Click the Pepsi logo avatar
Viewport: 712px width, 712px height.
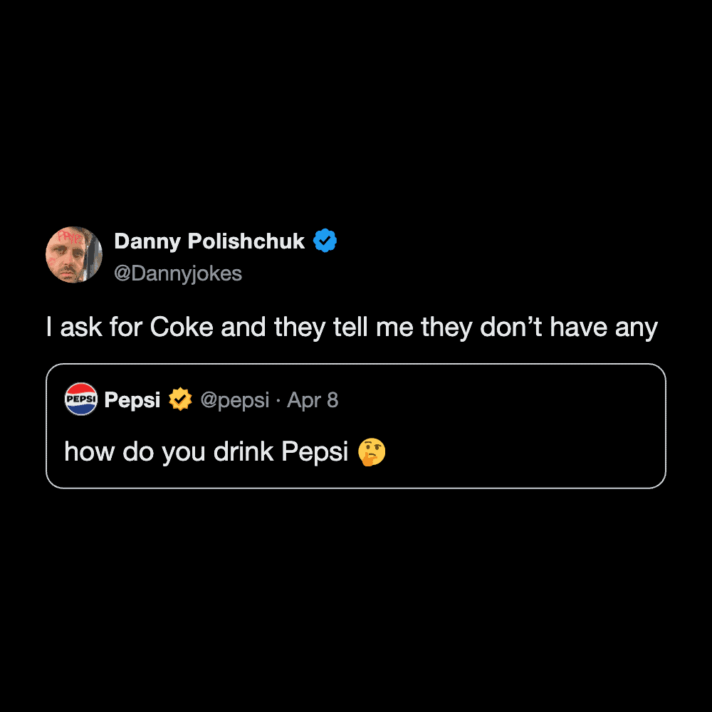[x=80, y=399]
